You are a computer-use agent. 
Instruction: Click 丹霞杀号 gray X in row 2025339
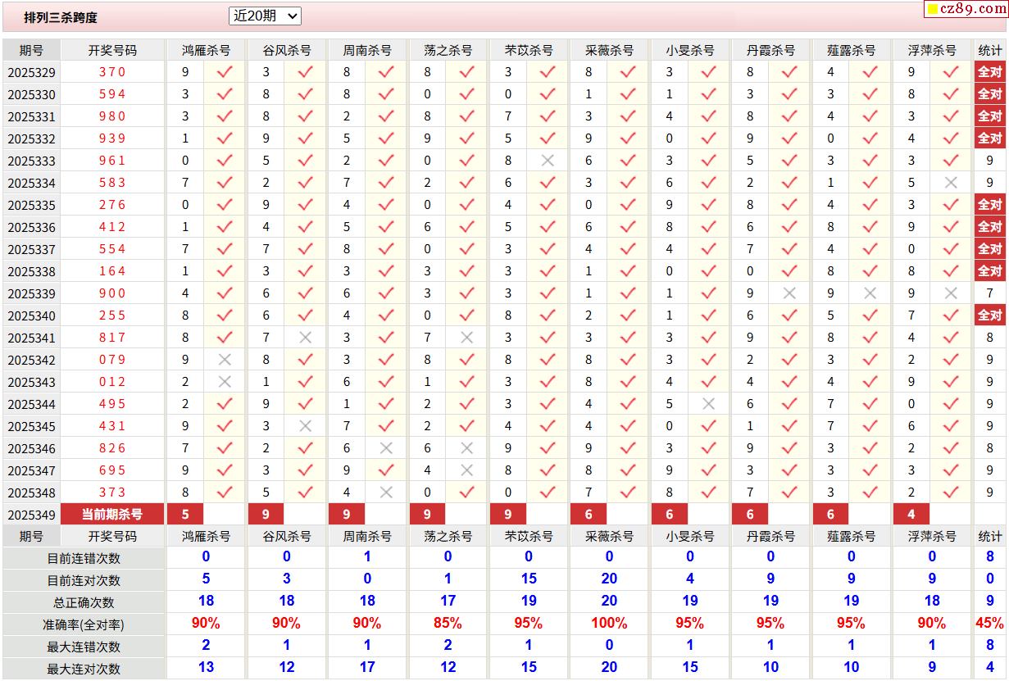[x=789, y=293]
